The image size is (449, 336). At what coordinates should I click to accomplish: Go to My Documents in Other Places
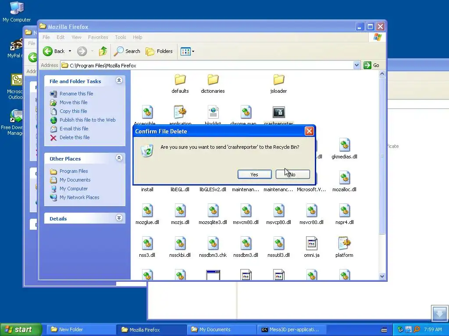point(75,180)
